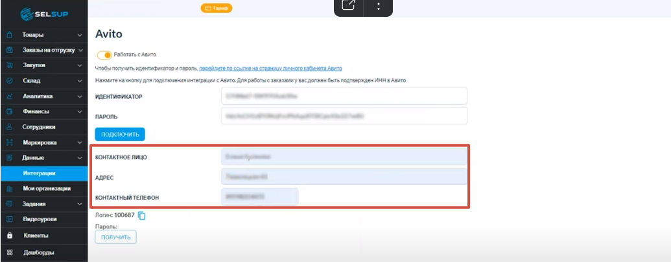The height and width of the screenshot is (262, 671).
Task: Open the three-dot more options menu
Action: point(379,6)
